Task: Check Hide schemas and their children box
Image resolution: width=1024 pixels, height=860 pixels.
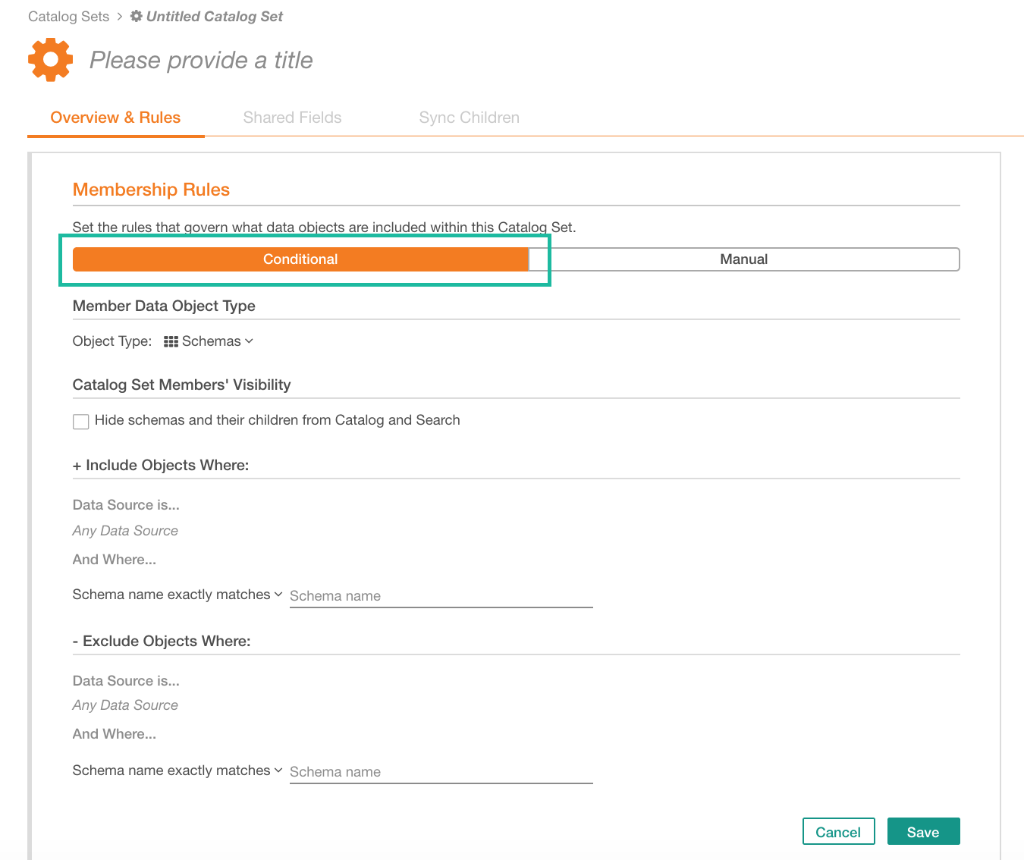Action: coord(81,421)
